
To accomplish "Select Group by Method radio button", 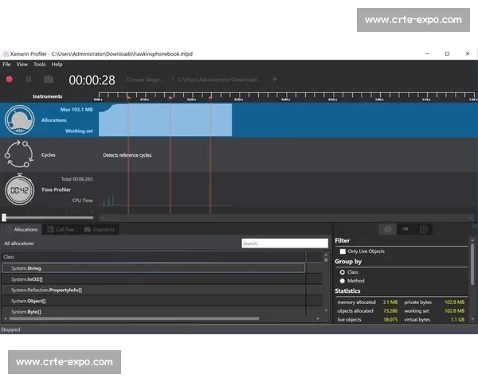I will coord(343,281).
